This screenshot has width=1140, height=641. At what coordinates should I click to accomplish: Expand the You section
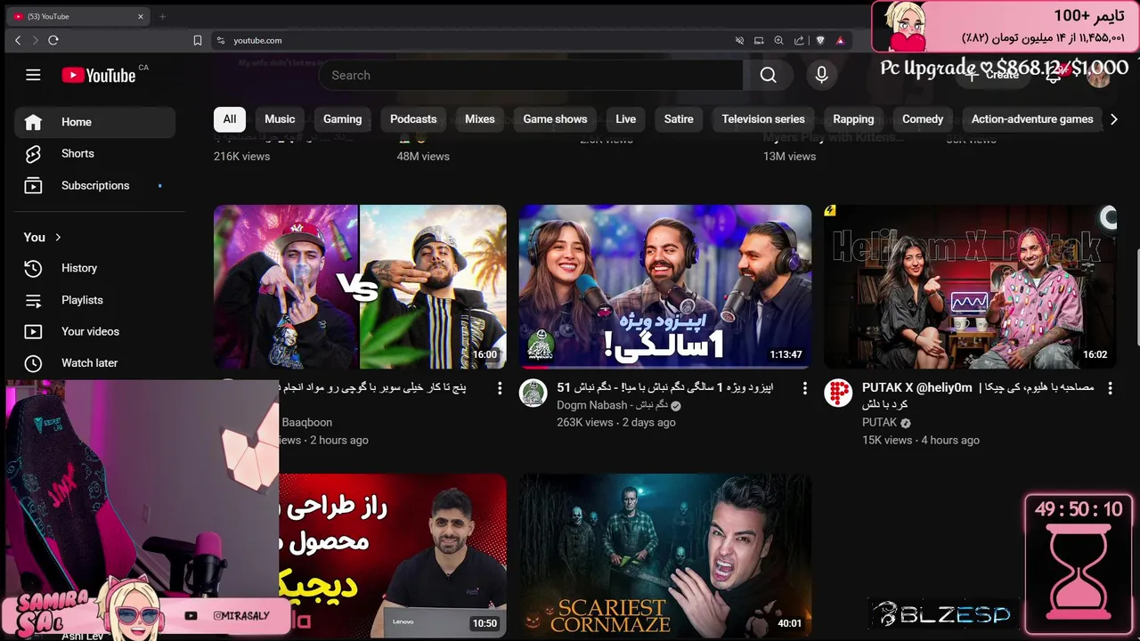[43, 237]
